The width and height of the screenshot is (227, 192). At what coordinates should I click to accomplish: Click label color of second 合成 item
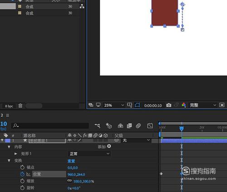(20, 13)
